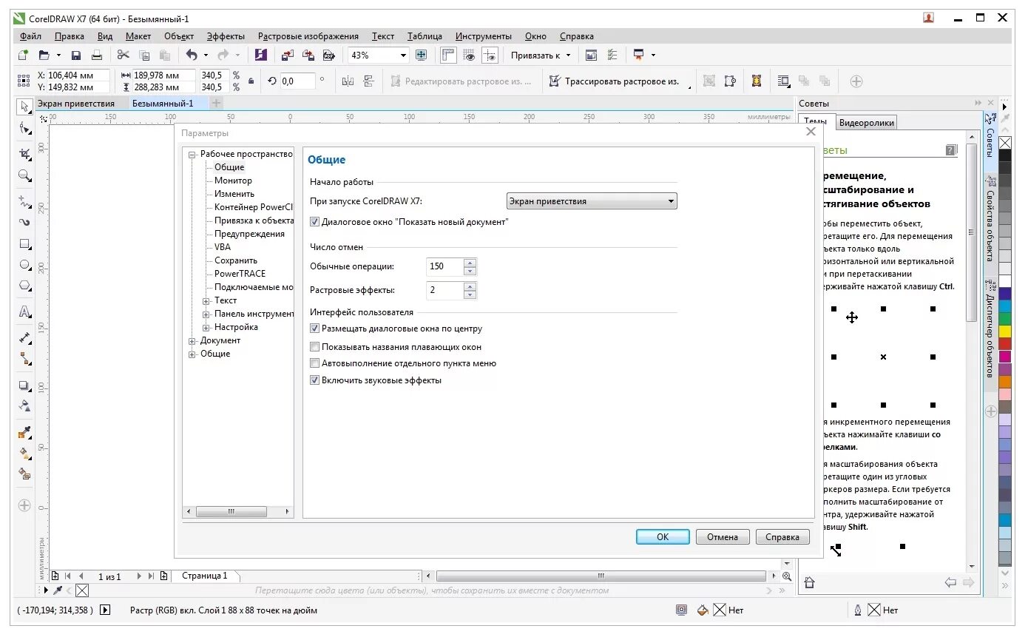Pick the yellow swatch in palette
The width and height of the screenshot is (1028, 640).
pos(1005,331)
